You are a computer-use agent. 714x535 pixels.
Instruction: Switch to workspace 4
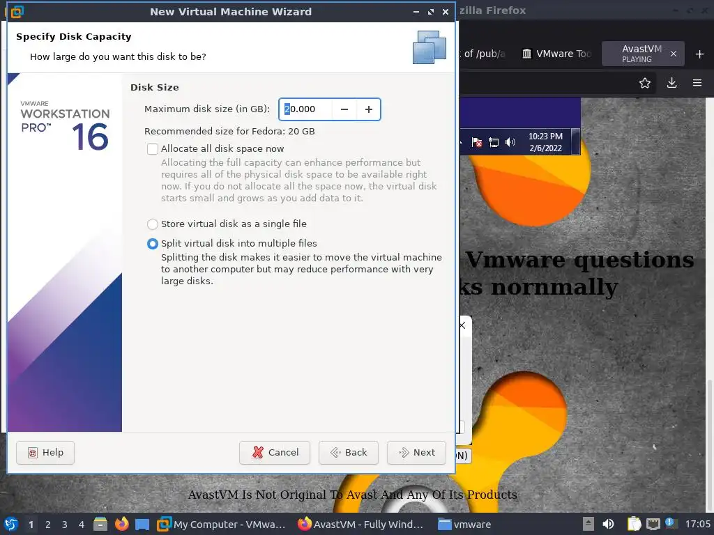pos(81,525)
